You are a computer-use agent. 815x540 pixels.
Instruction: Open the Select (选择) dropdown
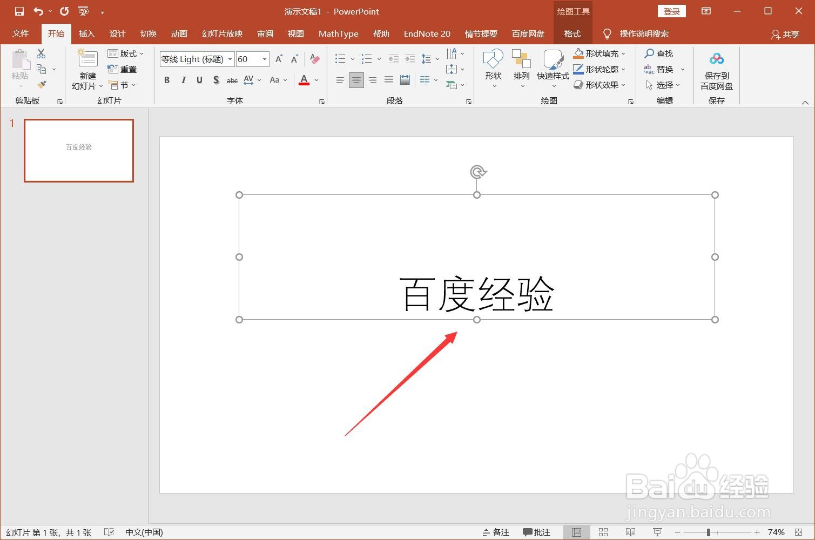pos(663,85)
